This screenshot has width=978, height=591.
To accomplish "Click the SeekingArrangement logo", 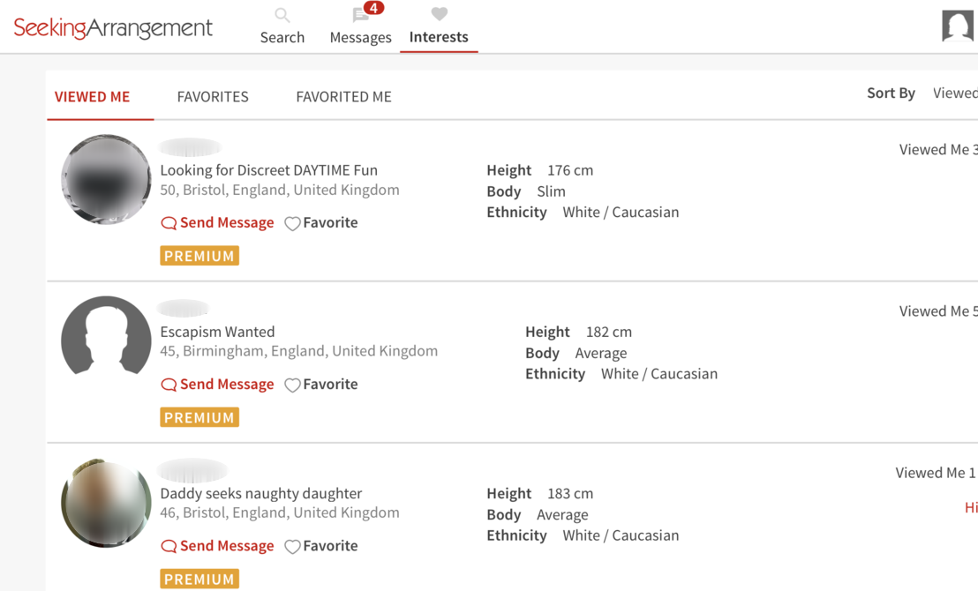I will point(113,28).
